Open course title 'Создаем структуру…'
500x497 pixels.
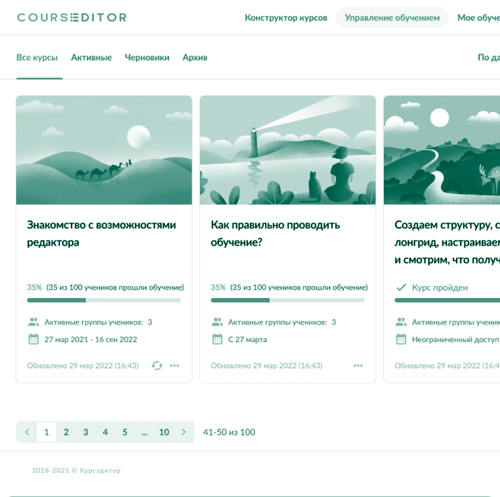447,242
